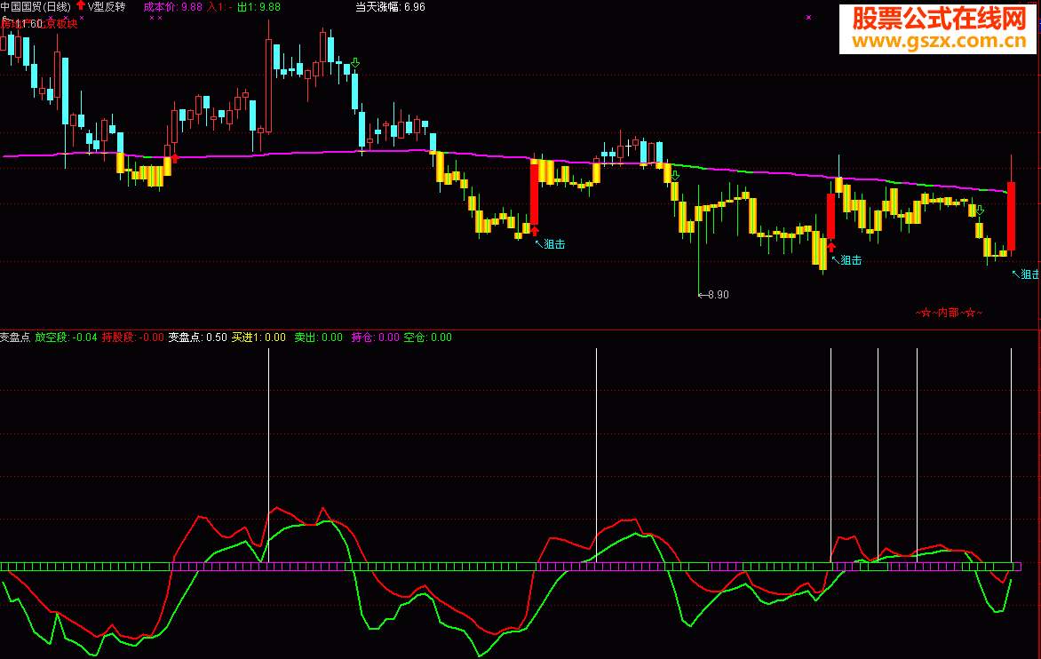This screenshot has width=1041, height=659.
Task: Click the rightmost white vertical 变盘点 line
Action: pyautogui.click(x=1011, y=456)
